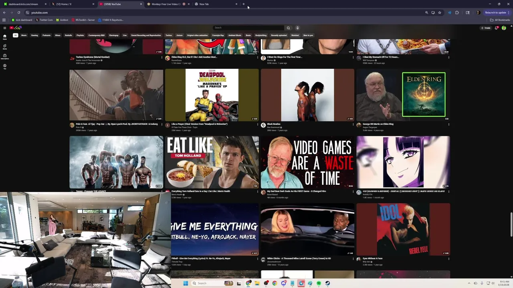This screenshot has height=288, width=513.
Task: Switch to New Tab tab
Action: pyautogui.click(x=216, y=4)
